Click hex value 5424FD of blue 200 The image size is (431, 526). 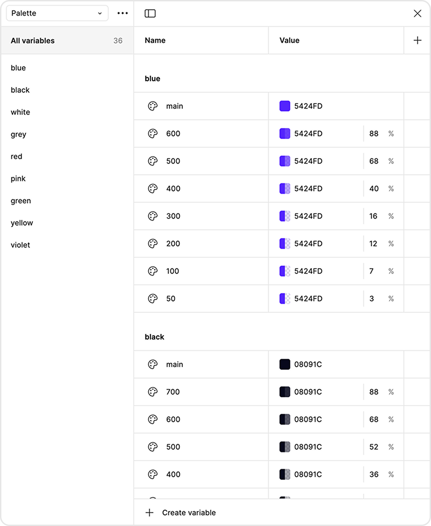click(x=308, y=244)
